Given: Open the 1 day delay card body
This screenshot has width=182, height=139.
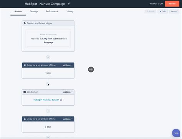Looking at the screenshot, I should 48,73.
